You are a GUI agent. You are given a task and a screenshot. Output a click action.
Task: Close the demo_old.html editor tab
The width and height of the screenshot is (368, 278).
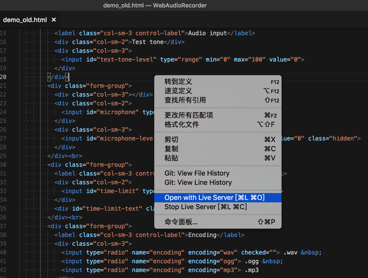point(54,20)
